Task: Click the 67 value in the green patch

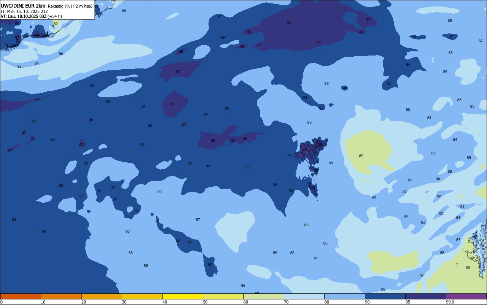Action: coord(361,156)
